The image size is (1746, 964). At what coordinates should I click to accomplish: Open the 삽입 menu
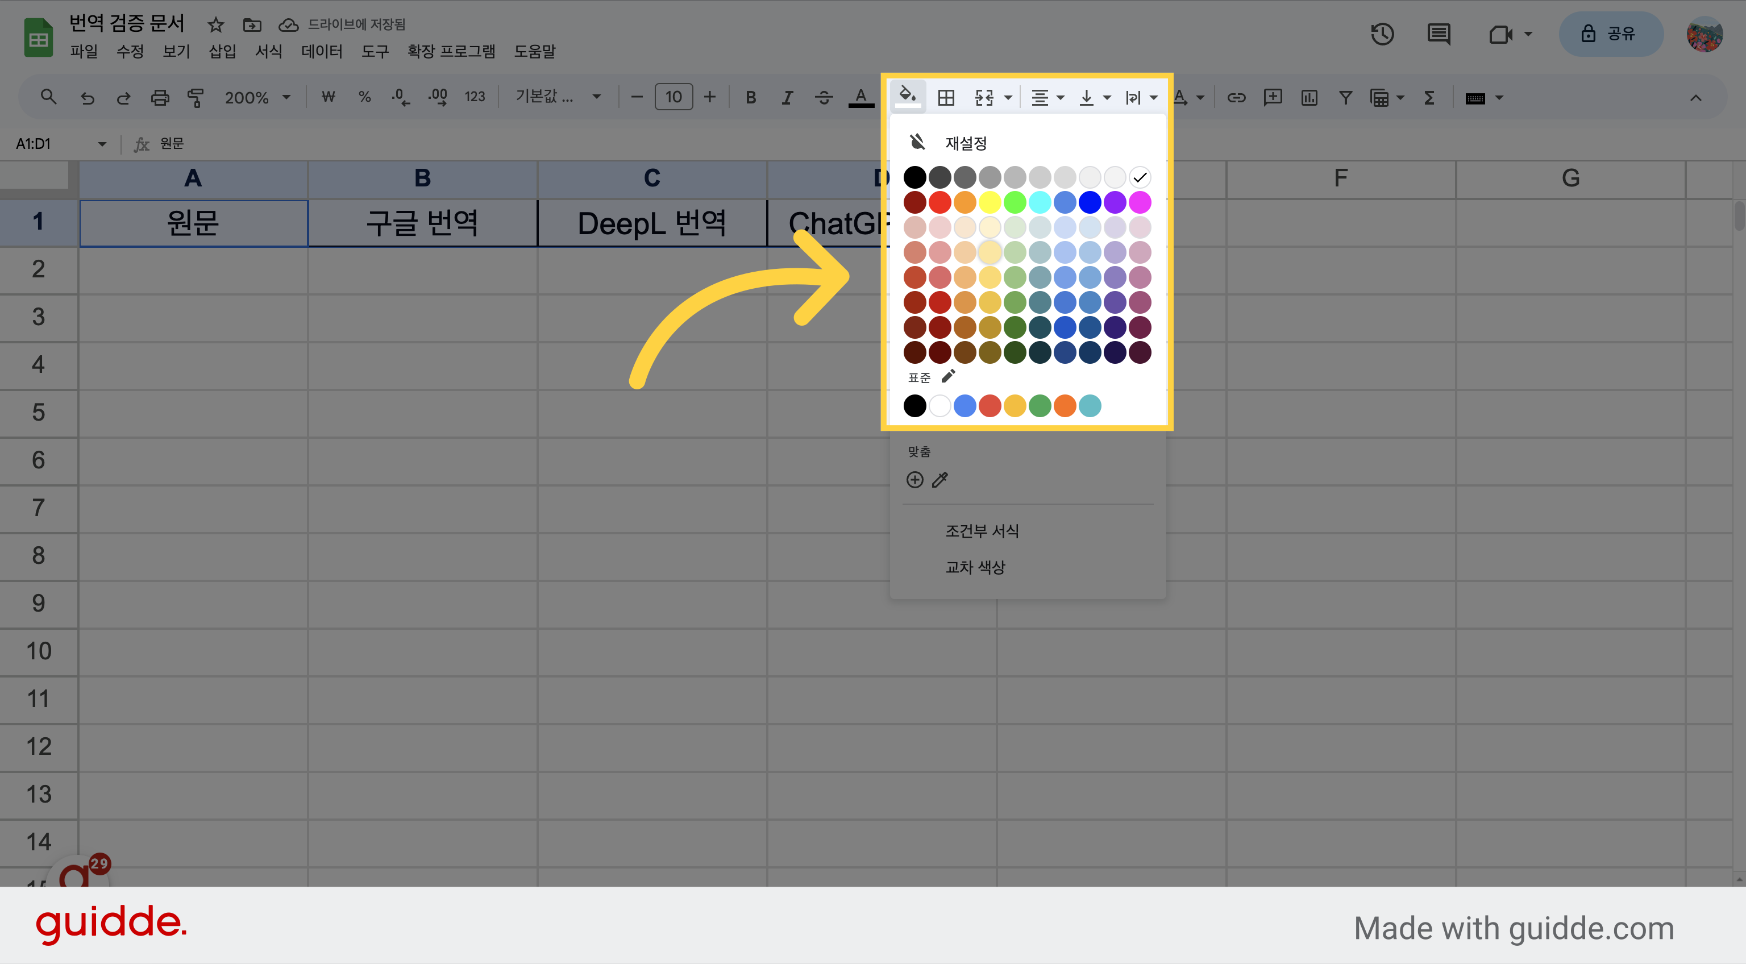[x=222, y=52]
